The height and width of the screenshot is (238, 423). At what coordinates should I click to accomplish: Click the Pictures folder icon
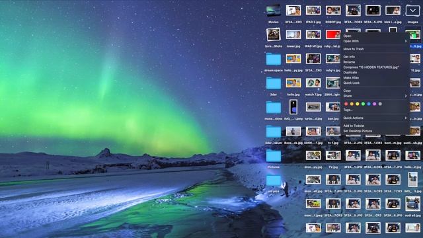click(273, 156)
